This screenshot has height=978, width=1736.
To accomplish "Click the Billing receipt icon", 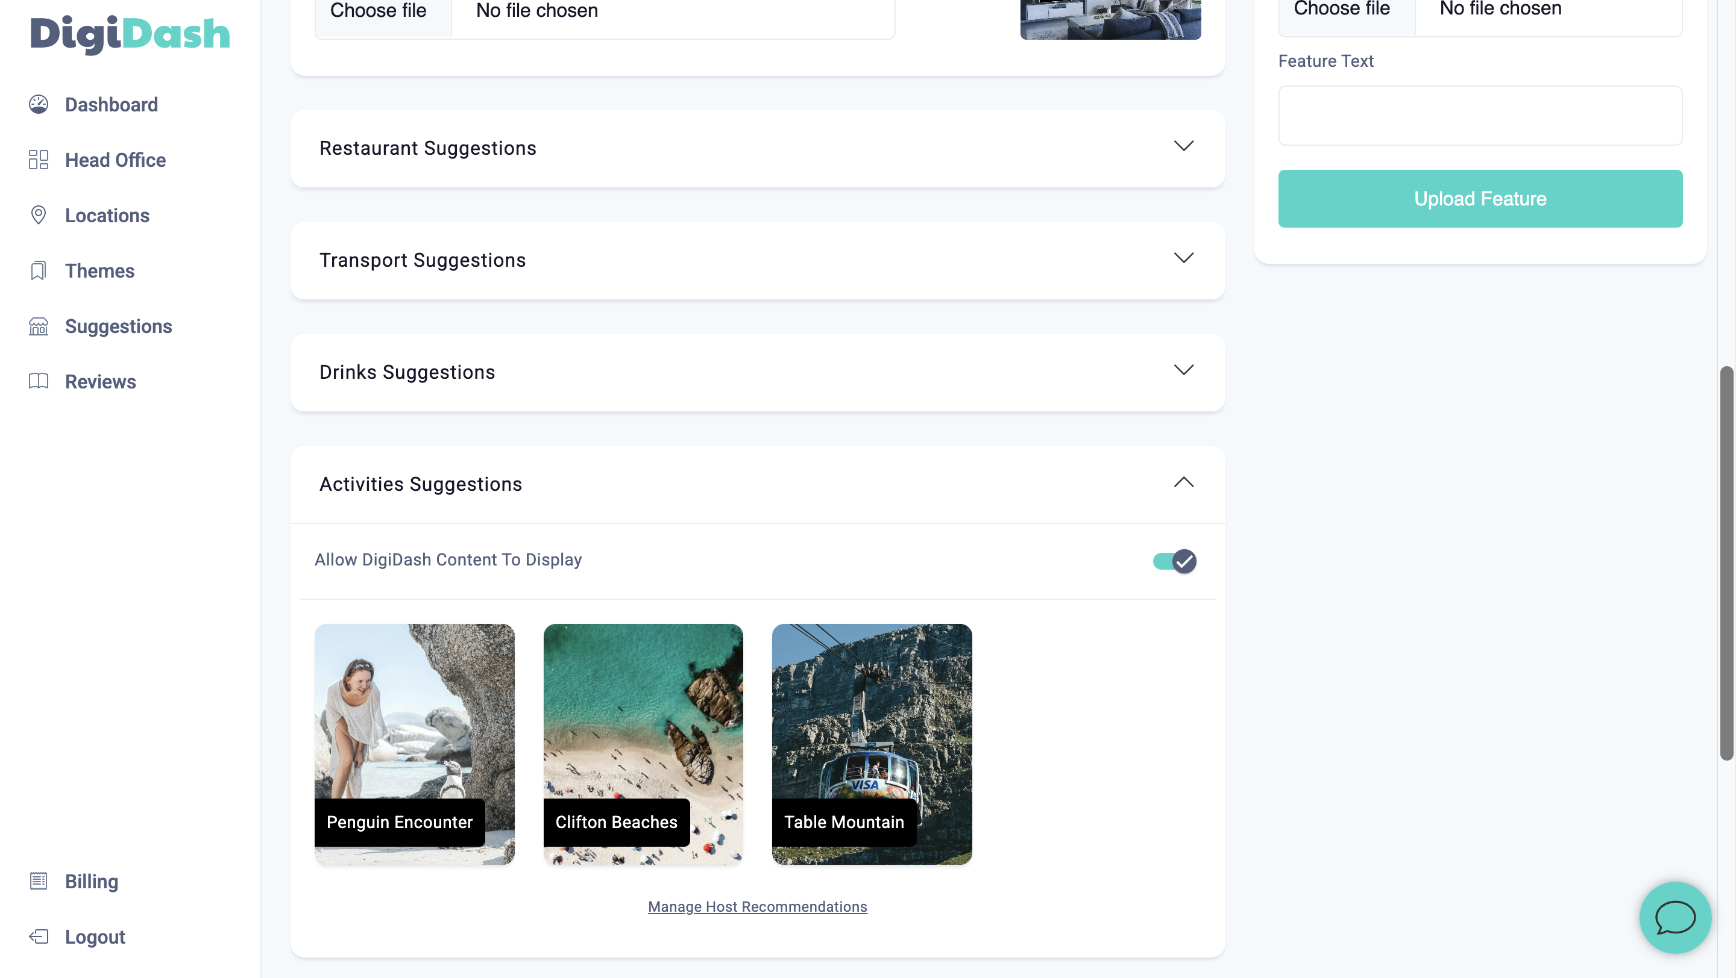I will tap(39, 881).
